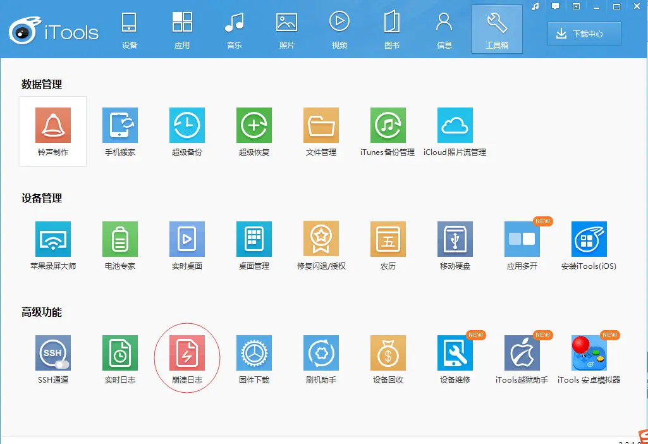
Task: Select the 工具箱 toolbox tab
Action: pos(497,29)
